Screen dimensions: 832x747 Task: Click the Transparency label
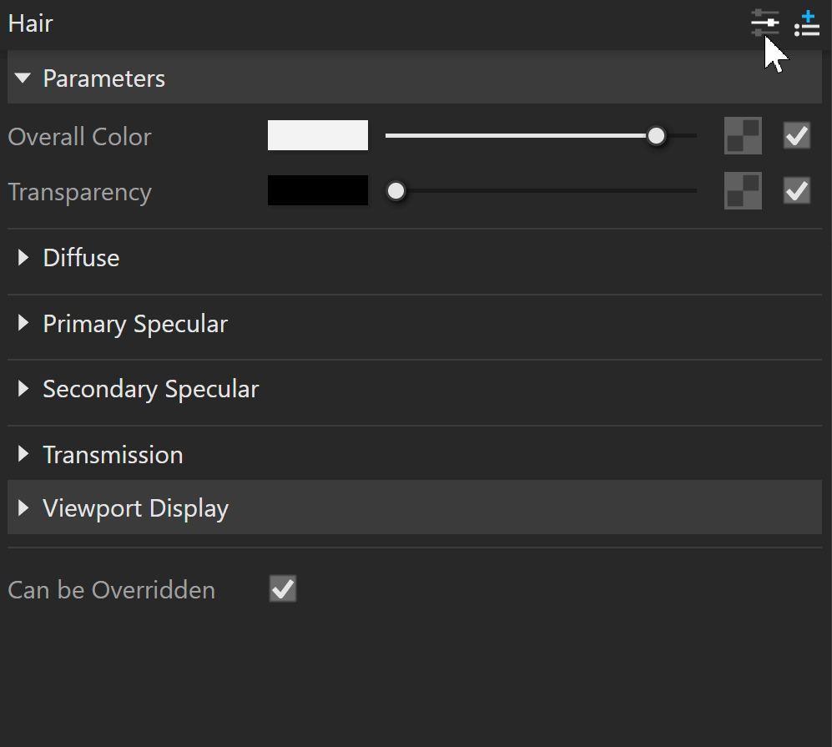80,192
